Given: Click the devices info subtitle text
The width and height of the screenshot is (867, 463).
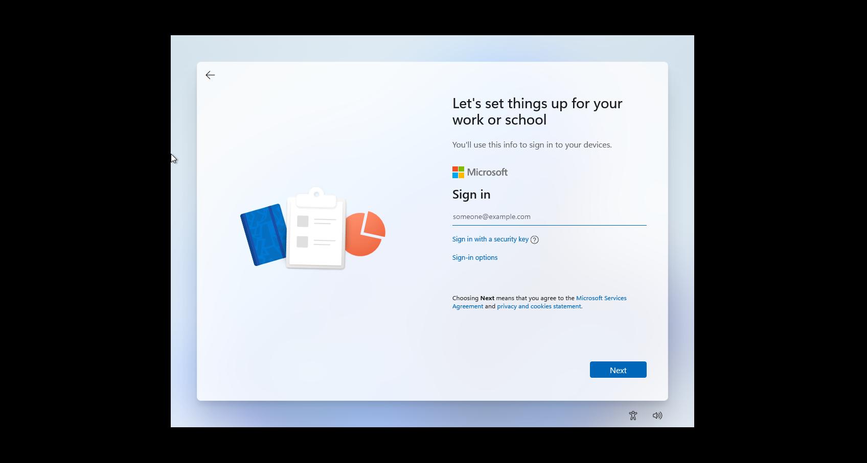Looking at the screenshot, I should click(532, 144).
